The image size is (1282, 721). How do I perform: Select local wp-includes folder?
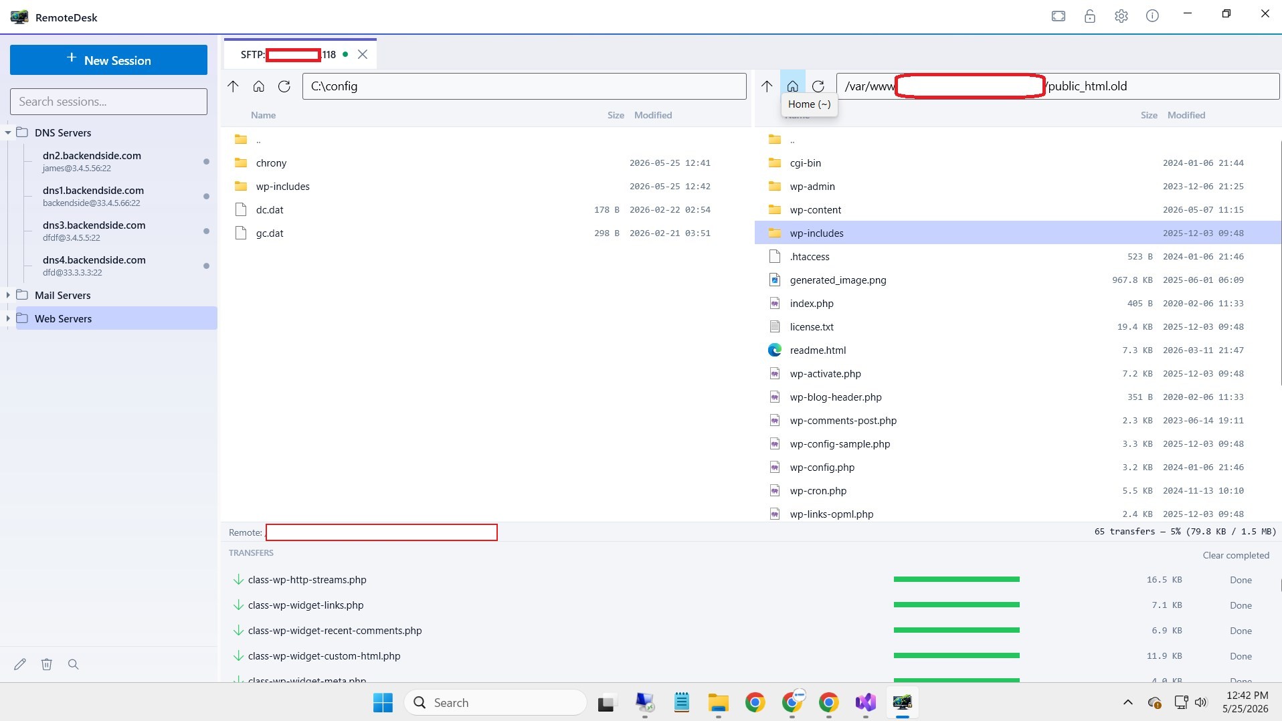[486, 186]
